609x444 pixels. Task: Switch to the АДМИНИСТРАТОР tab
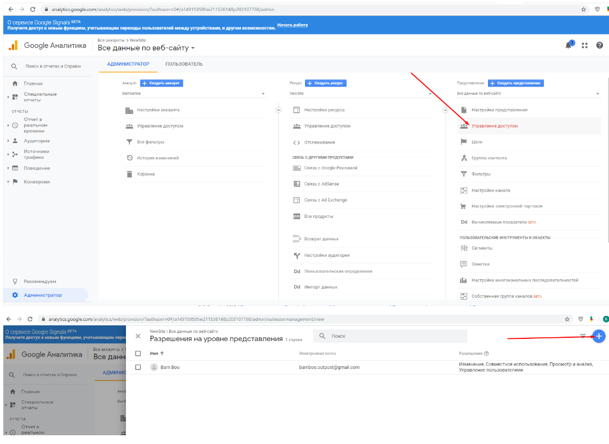[128, 64]
